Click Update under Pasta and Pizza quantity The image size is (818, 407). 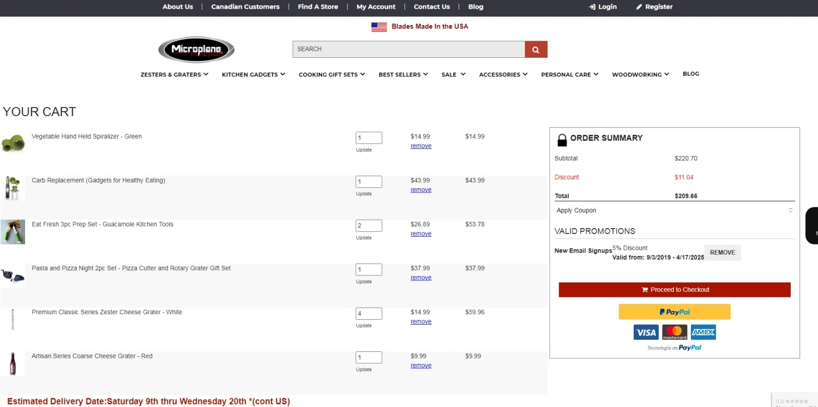tap(364, 282)
